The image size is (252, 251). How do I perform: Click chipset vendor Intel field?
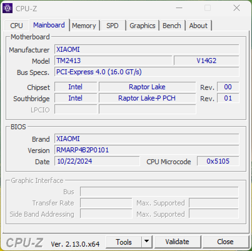click(x=76, y=87)
